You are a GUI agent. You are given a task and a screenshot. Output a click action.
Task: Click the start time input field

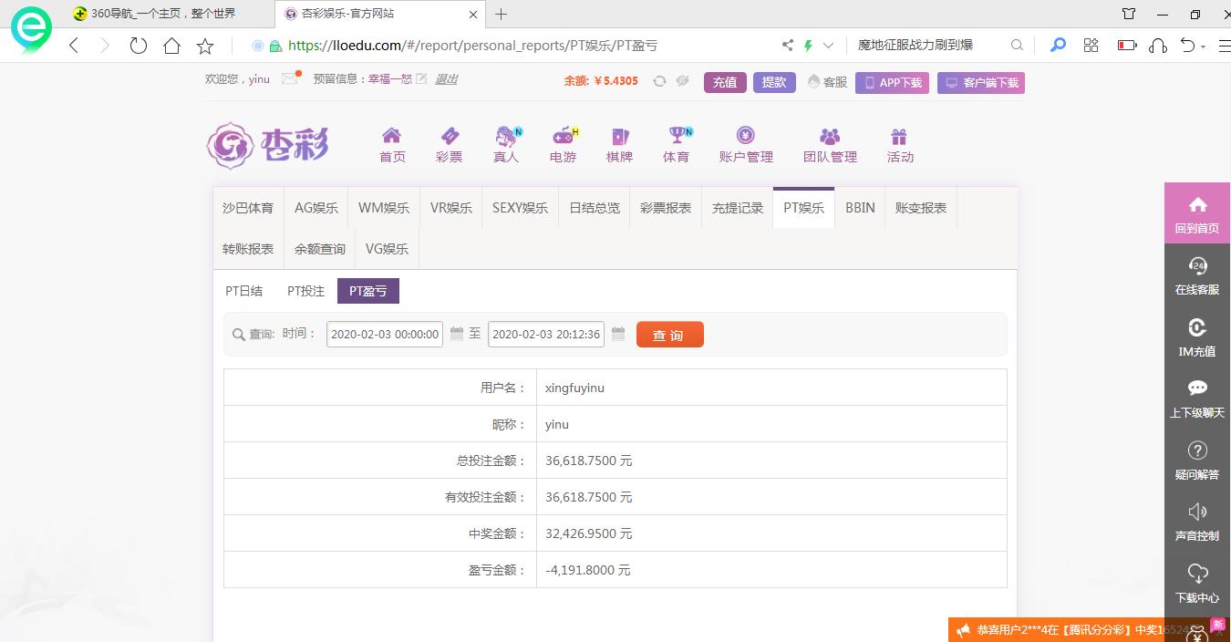click(x=385, y=335)
